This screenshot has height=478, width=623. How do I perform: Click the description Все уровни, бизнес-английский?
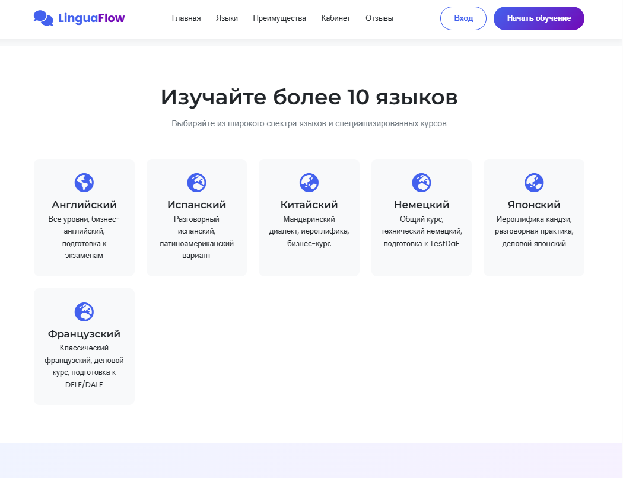(x=84, y=237)
